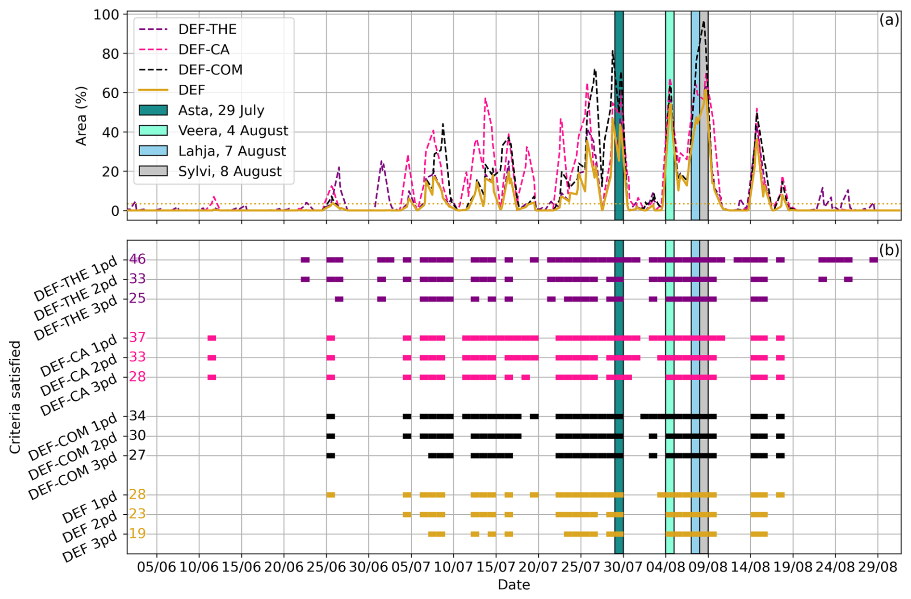Click the 'DEF-CA 3pd' row label

tap(79, 394)
